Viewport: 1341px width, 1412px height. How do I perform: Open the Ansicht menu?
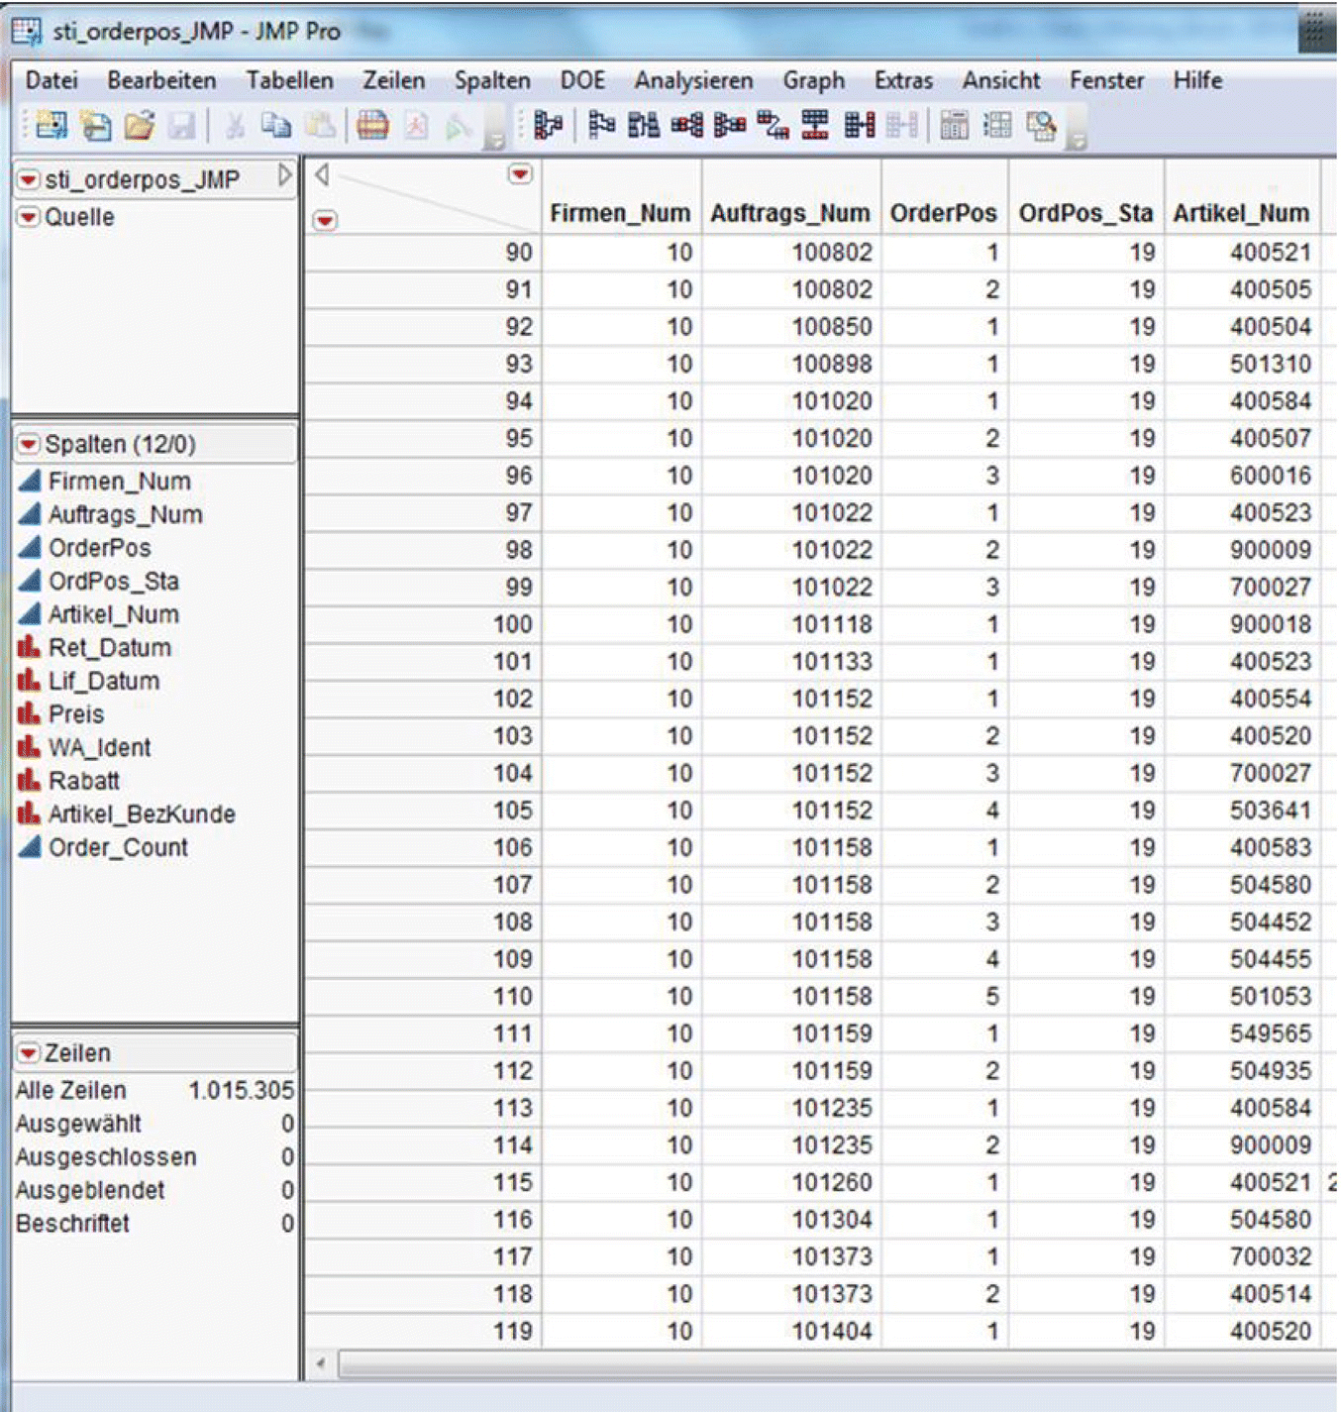point(1001,80)
